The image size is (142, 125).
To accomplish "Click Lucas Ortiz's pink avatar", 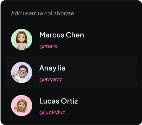I will click(22, 105).
